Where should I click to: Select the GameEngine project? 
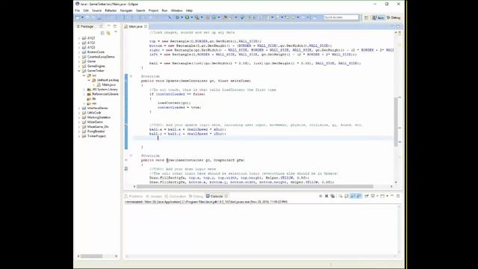click(x=96, y=66)
